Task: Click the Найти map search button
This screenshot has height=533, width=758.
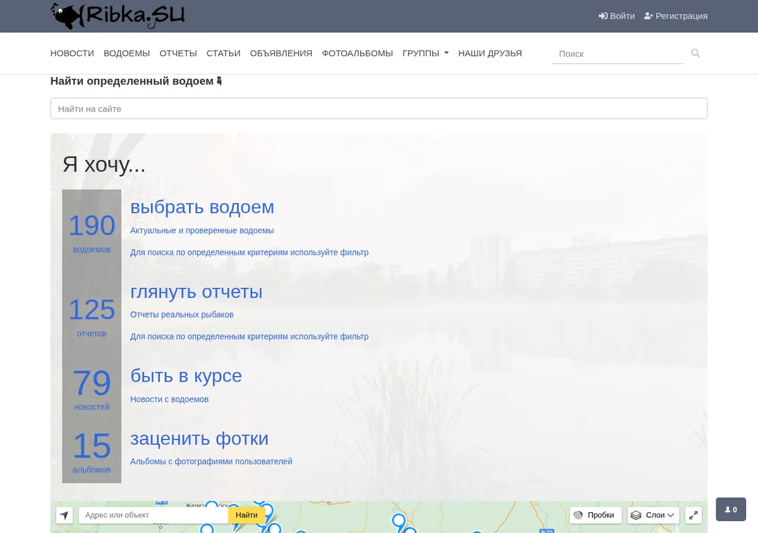Action: coord(246,515)
